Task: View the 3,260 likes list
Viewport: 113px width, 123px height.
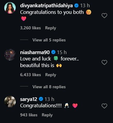Action: coord(30,28)
